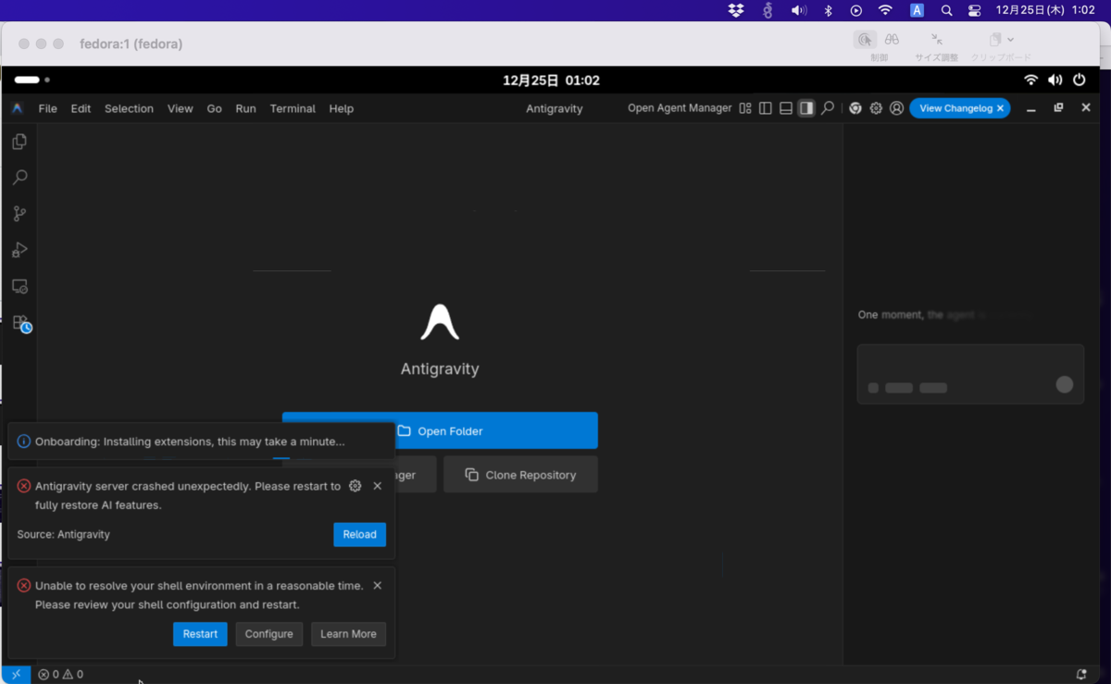Viewport: 1111px width, 684px height.
Task: Open the Search view in activity bar
Action: point(19,178)
